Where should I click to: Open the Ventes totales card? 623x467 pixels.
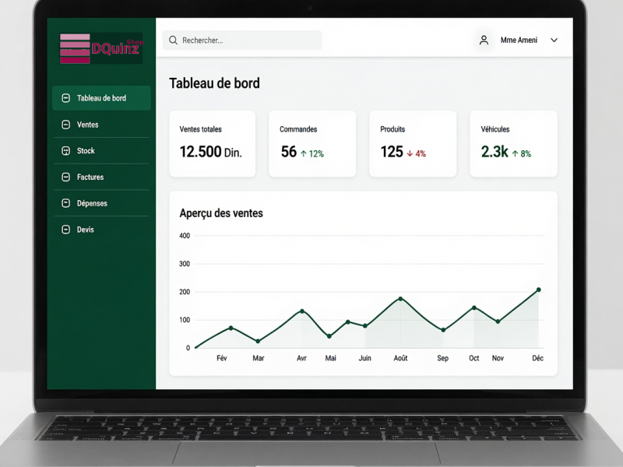click(x=212, y=144)
